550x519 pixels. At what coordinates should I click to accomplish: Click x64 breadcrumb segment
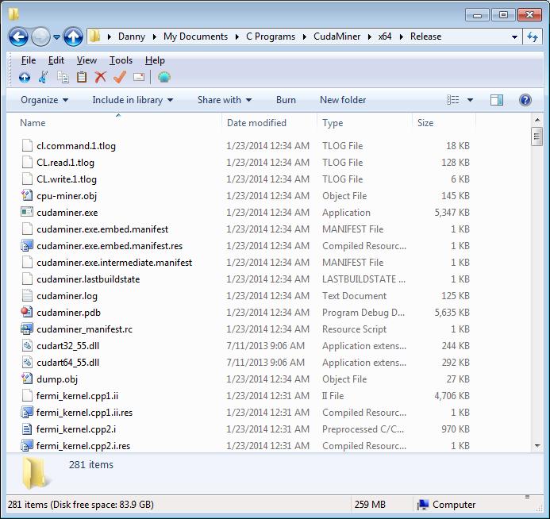click(385, 37)
